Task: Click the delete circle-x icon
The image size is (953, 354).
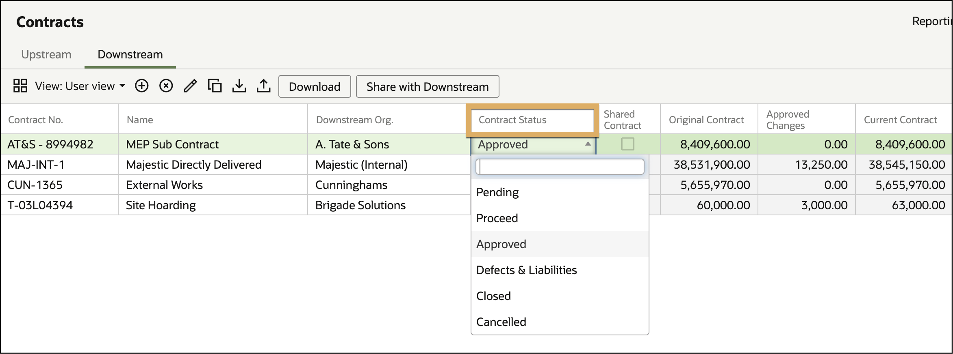Action: tap(166, 86)
